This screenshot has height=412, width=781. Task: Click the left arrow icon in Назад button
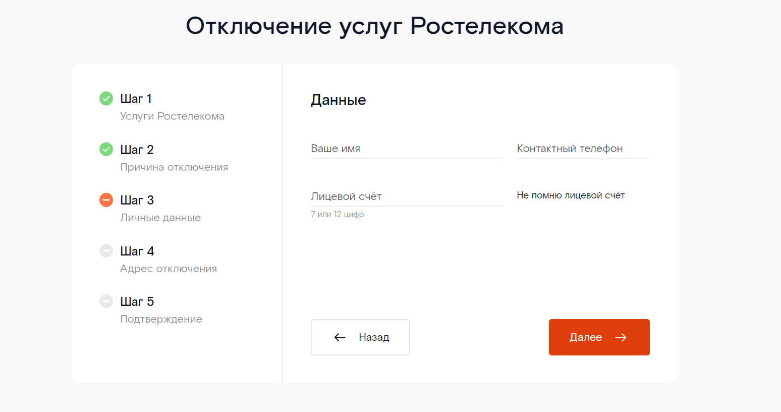340,337
